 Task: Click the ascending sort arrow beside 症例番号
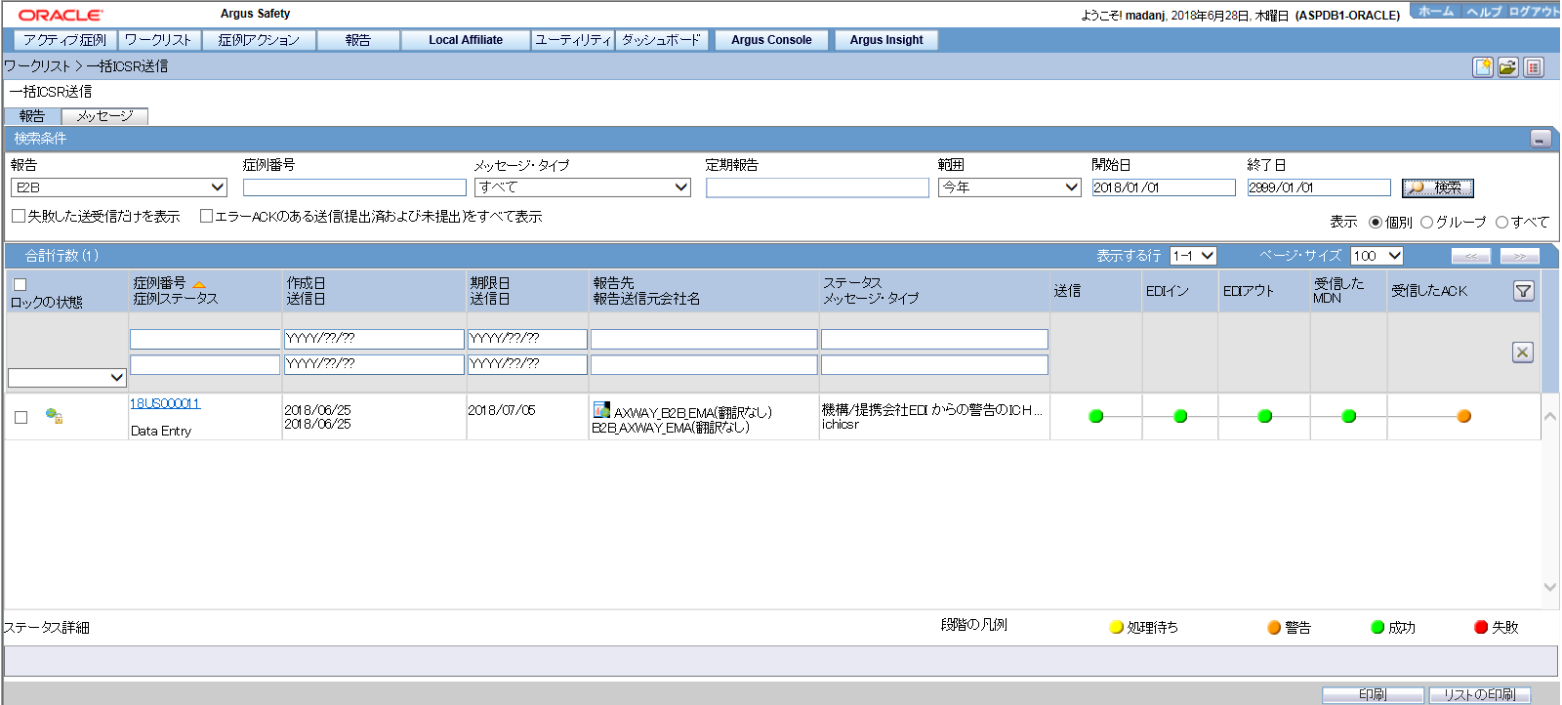[x=199, y=285]
